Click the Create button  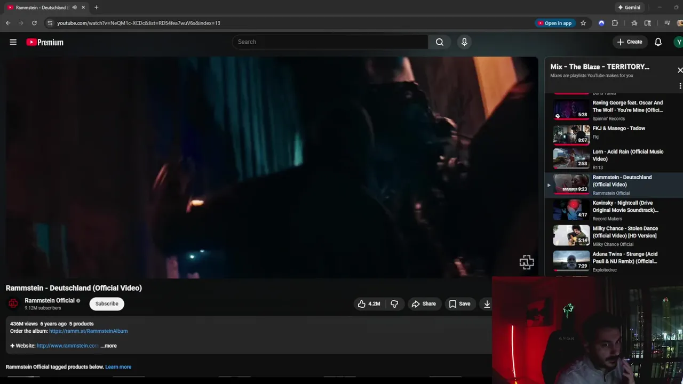tap(630, 42)
